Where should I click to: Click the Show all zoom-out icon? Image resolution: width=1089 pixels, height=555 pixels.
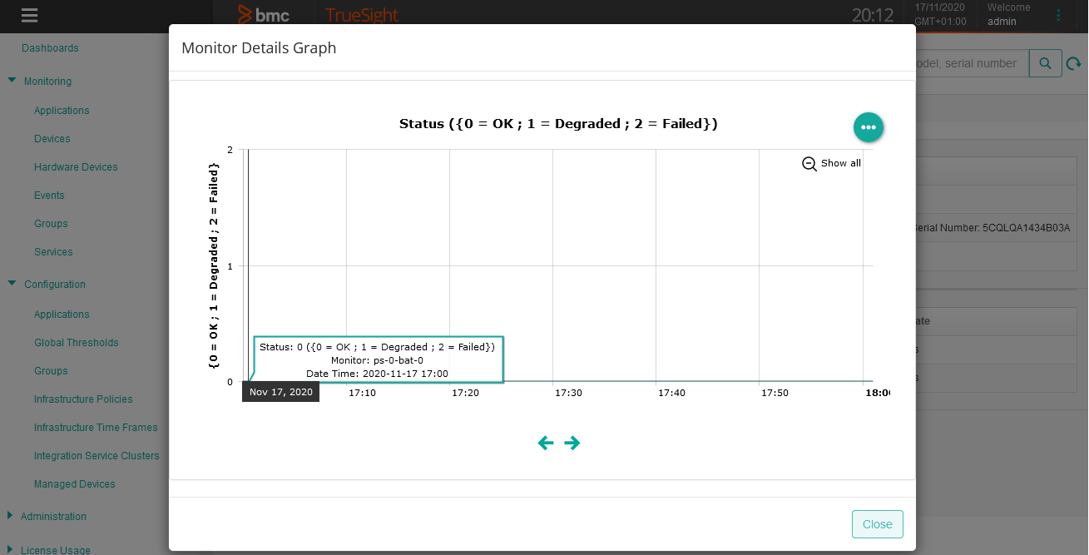pos(808,163)
